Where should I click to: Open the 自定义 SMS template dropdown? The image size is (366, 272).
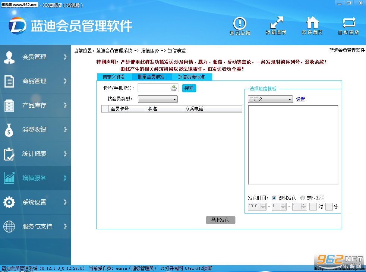pos(270,99)
